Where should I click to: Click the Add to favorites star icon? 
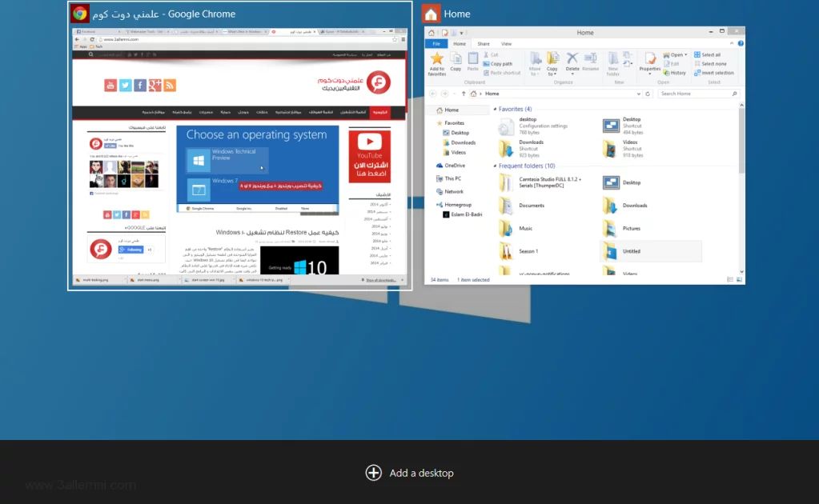click(437, 59)
